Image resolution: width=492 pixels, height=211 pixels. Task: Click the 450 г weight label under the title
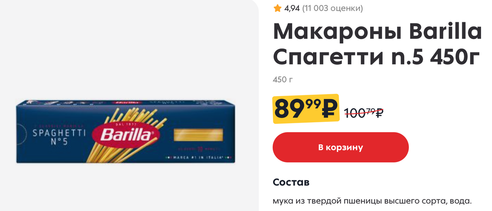[282, 79]
